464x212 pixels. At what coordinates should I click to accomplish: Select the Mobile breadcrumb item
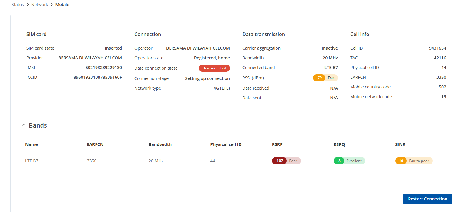point(62,5)
